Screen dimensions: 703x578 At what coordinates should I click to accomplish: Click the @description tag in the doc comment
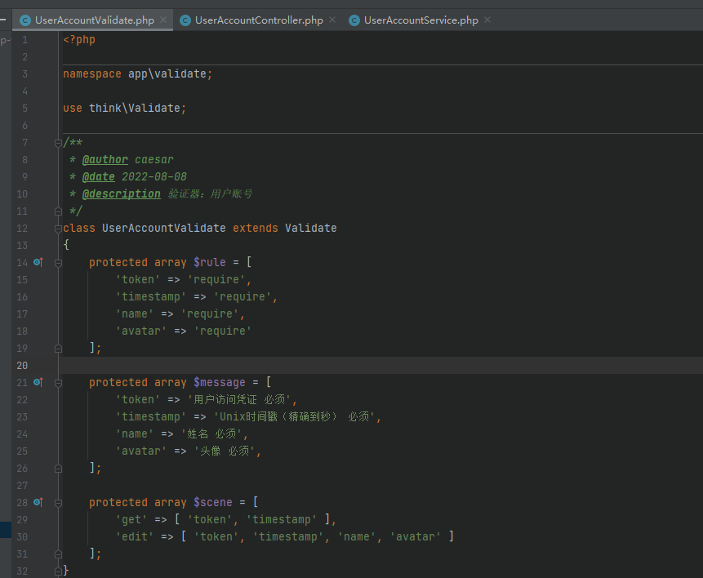(121, 193)
